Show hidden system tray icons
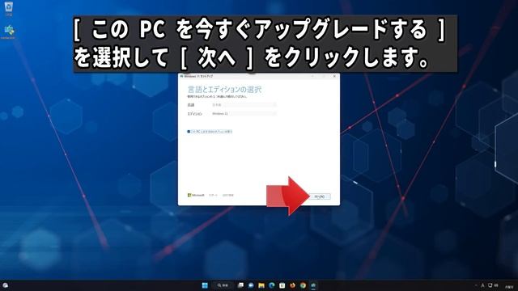This screenshot has width=518, height=291. pyautogui.click(x=476, y=285)
